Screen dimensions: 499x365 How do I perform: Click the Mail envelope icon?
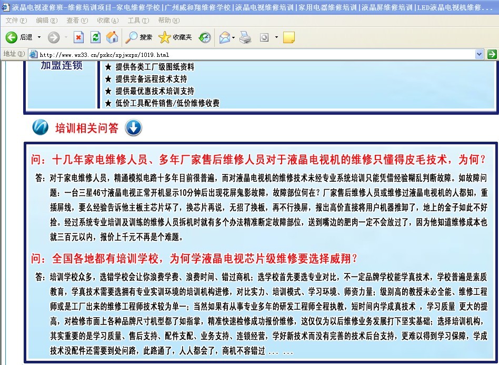224,37
